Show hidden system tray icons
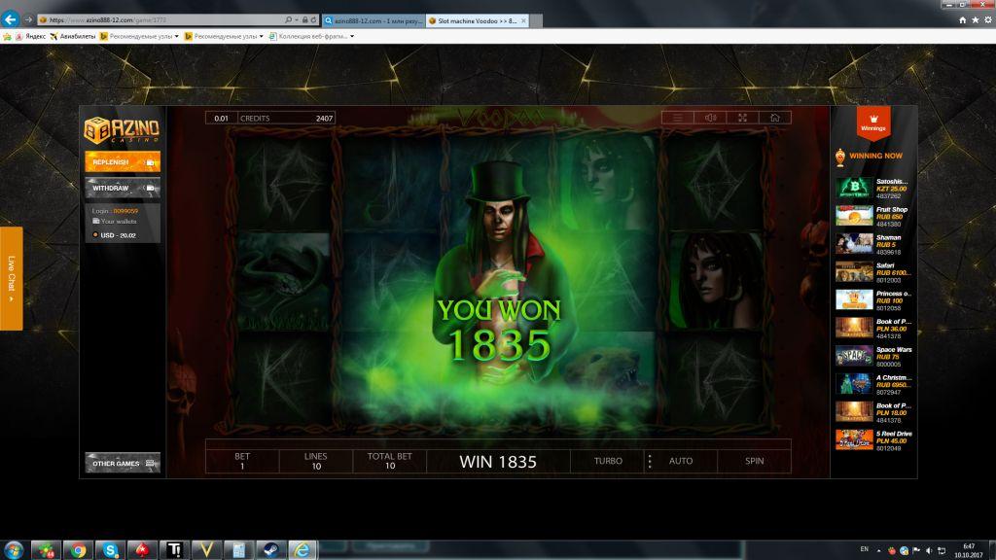Screen dimensions: 996x560 (878, 550)
